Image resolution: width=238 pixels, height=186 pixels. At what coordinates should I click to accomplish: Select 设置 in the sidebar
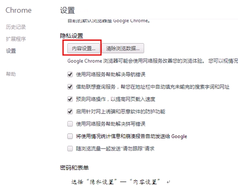pyautogui.click(x=11, y=51)
